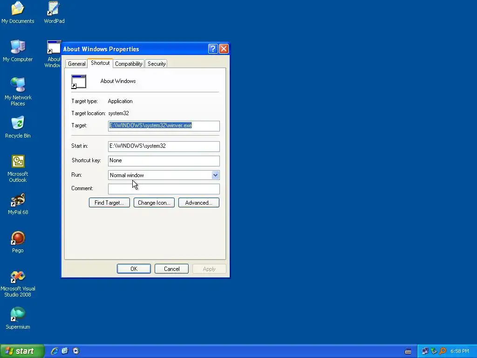Click the help question mark title button
The width and height of the screenshot is (477, 358).
(x=213, y=48)
